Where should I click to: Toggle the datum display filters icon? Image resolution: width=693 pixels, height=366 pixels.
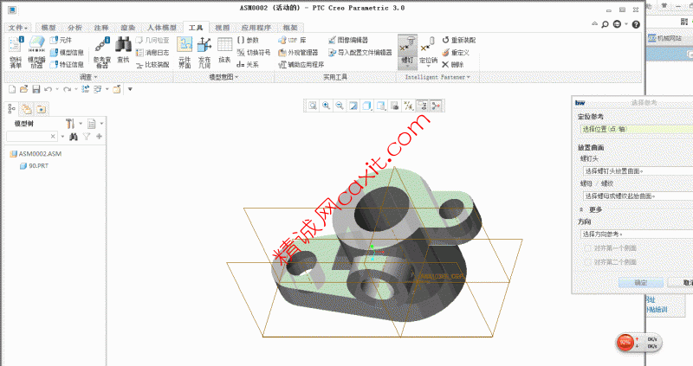tap(408, 106)
